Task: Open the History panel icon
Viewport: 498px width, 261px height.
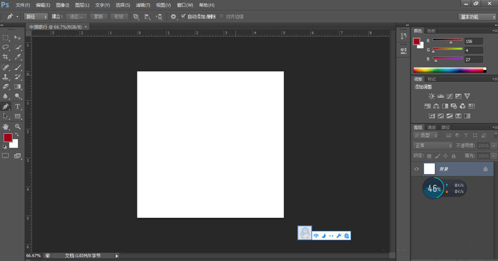Action: [x=403, y=36]
